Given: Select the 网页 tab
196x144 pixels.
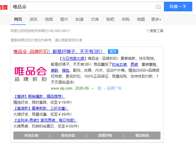Looking at the screenshot, I should coord(18,20).
